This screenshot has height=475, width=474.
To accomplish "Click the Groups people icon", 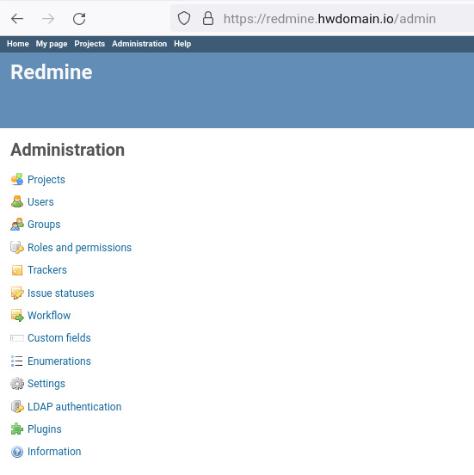I will 17,225.
